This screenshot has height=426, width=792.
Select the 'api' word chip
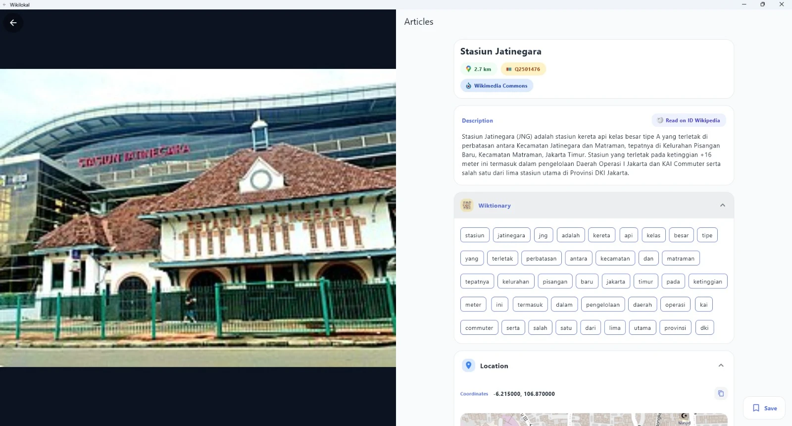tap(629, 235)
